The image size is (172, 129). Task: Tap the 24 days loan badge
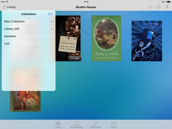[75, 58]
